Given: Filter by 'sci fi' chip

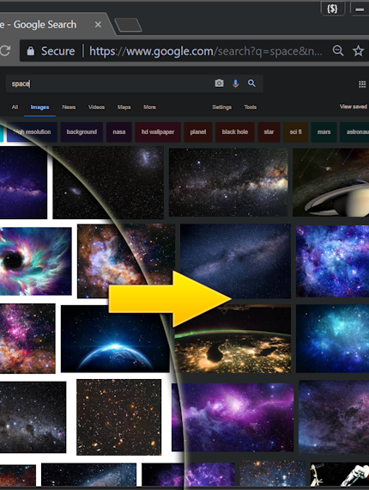Looking at the screenshot, I should pyautogui.click(x=295, y=132).
